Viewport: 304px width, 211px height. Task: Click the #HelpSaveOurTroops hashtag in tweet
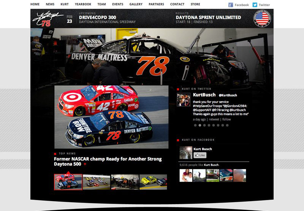[207, 106]
